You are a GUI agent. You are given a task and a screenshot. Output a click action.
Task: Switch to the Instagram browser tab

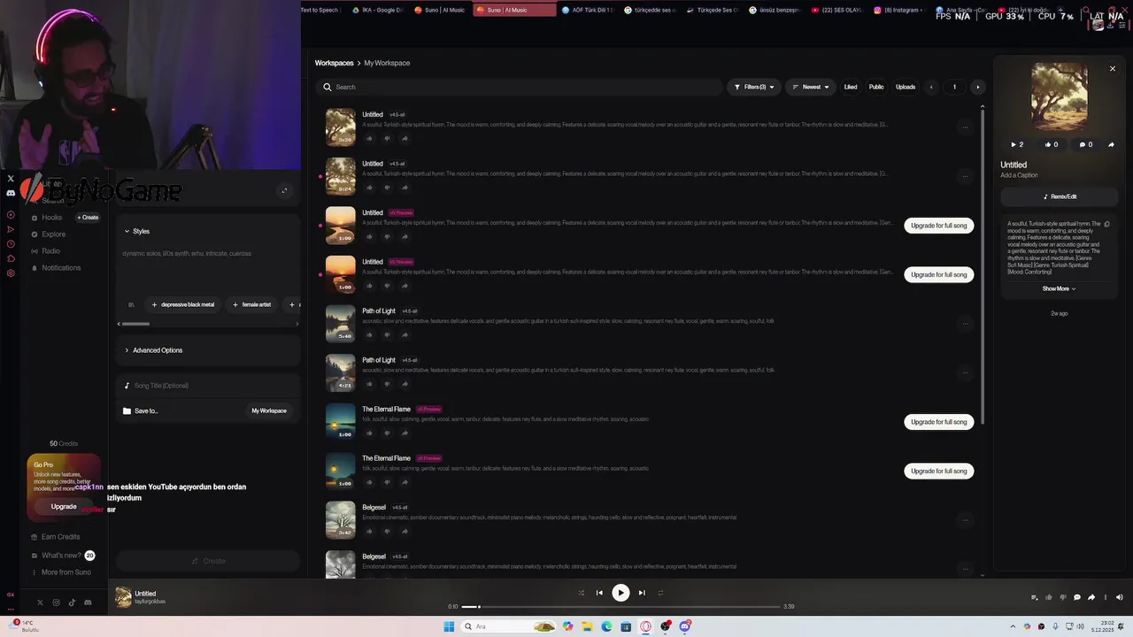(898, 10)
